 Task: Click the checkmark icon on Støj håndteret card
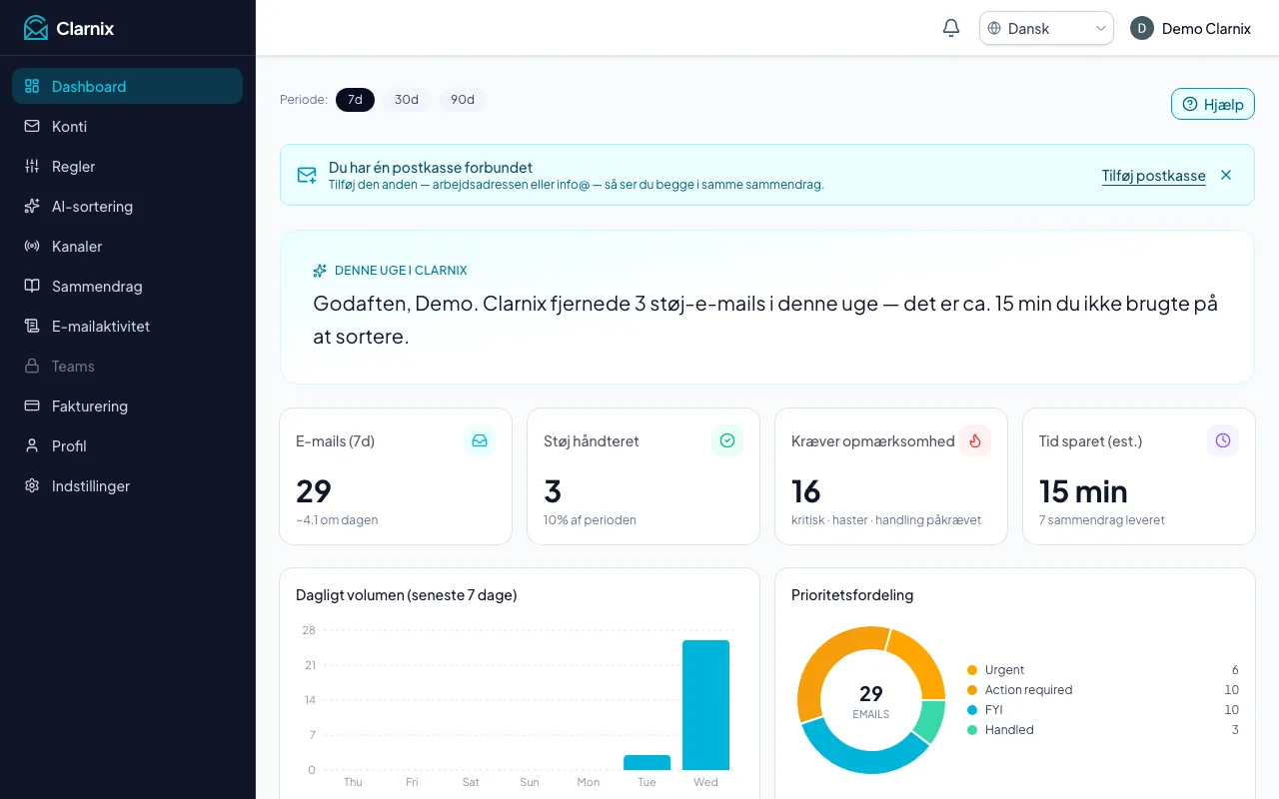pos(727,440)
